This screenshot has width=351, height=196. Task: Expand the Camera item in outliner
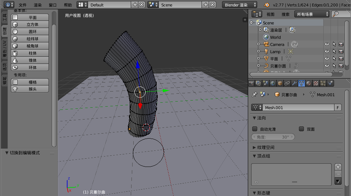[x=258, y=45]
